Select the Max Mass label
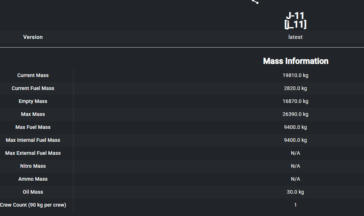The width and height of the screenshot is (364, 216). (33, 114)
